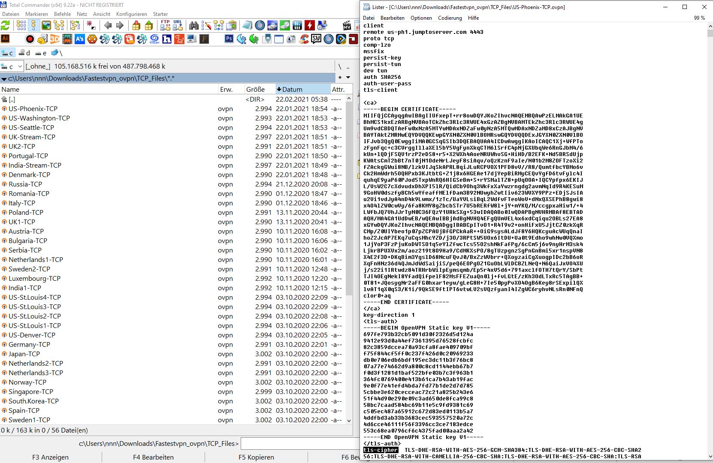Screen dimensions: 713x463
Task: Expand the current path arrow in the path bar
Action: [4, 78]
